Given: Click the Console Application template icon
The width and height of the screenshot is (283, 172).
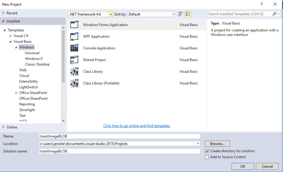Looking at the screenshot, I should pos(74,48).
